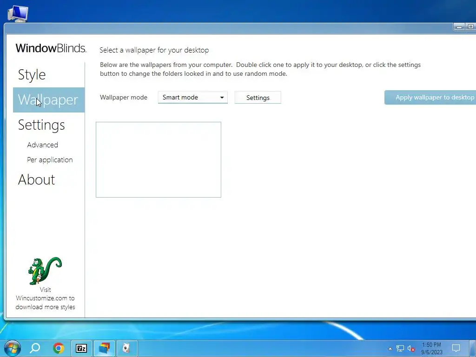Open taskbar search magnifier
The height and width of the screenshot is (357, 476).
point(35,348)
